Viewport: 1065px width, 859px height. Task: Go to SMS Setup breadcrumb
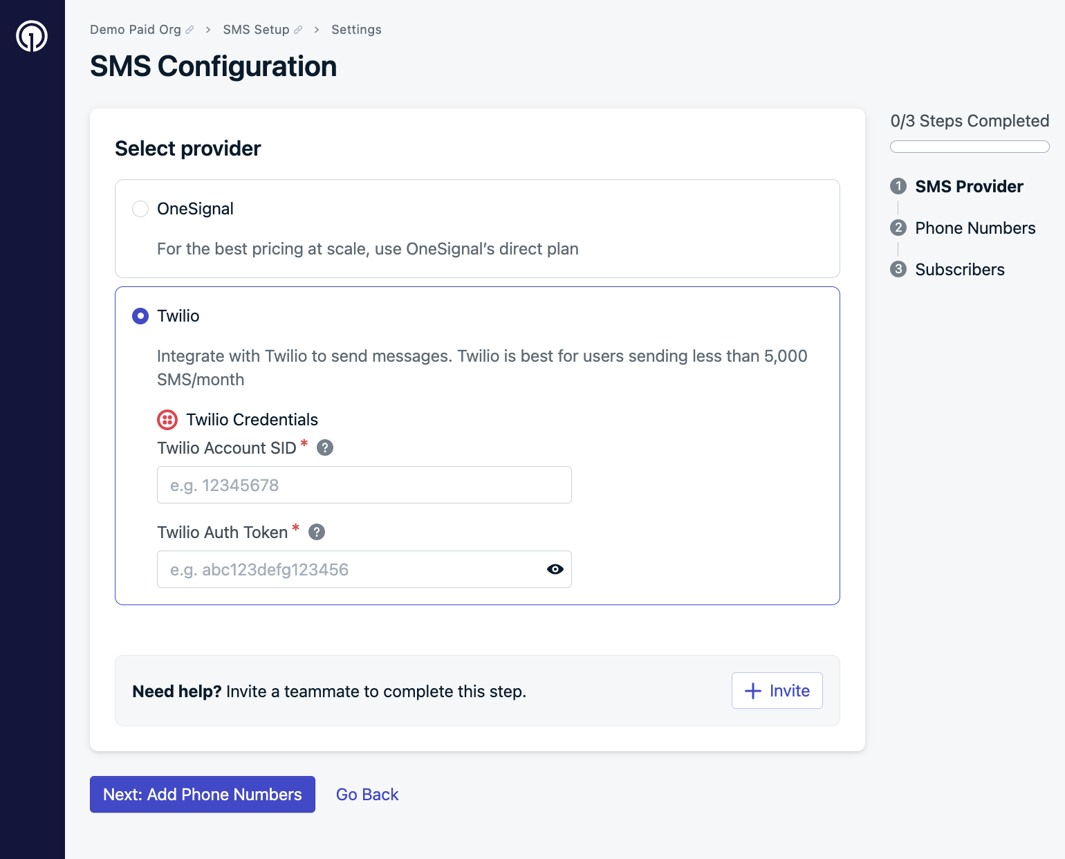click(256, 30)
